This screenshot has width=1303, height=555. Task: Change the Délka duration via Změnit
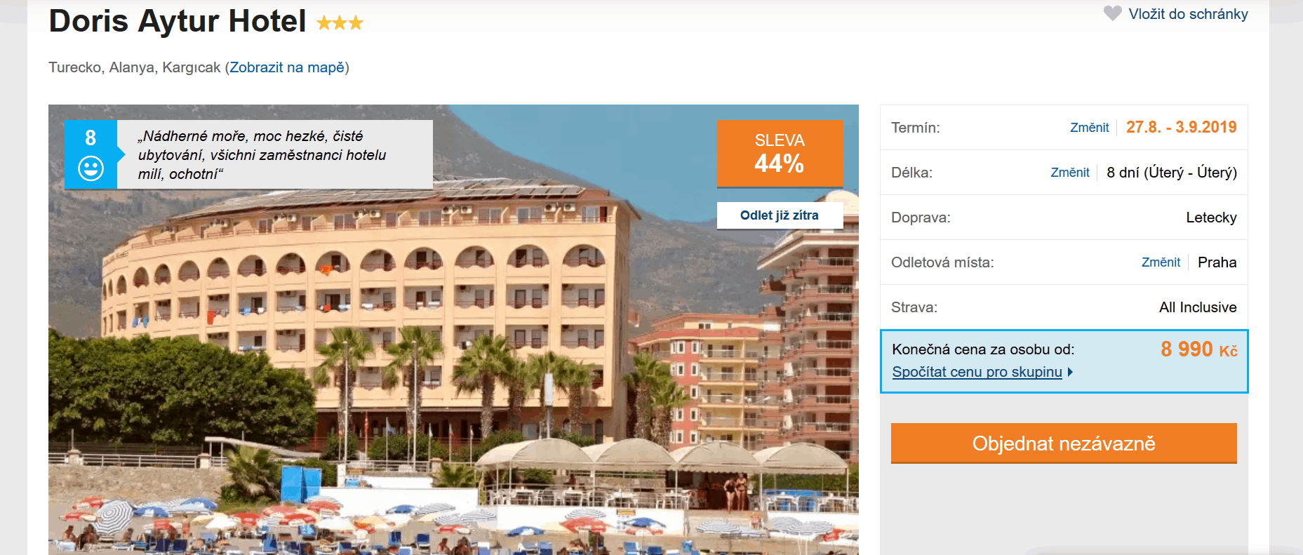(x=1070, y=173)
